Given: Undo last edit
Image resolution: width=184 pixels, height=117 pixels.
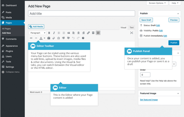Looking at the screenshot, I should (73, 38).
